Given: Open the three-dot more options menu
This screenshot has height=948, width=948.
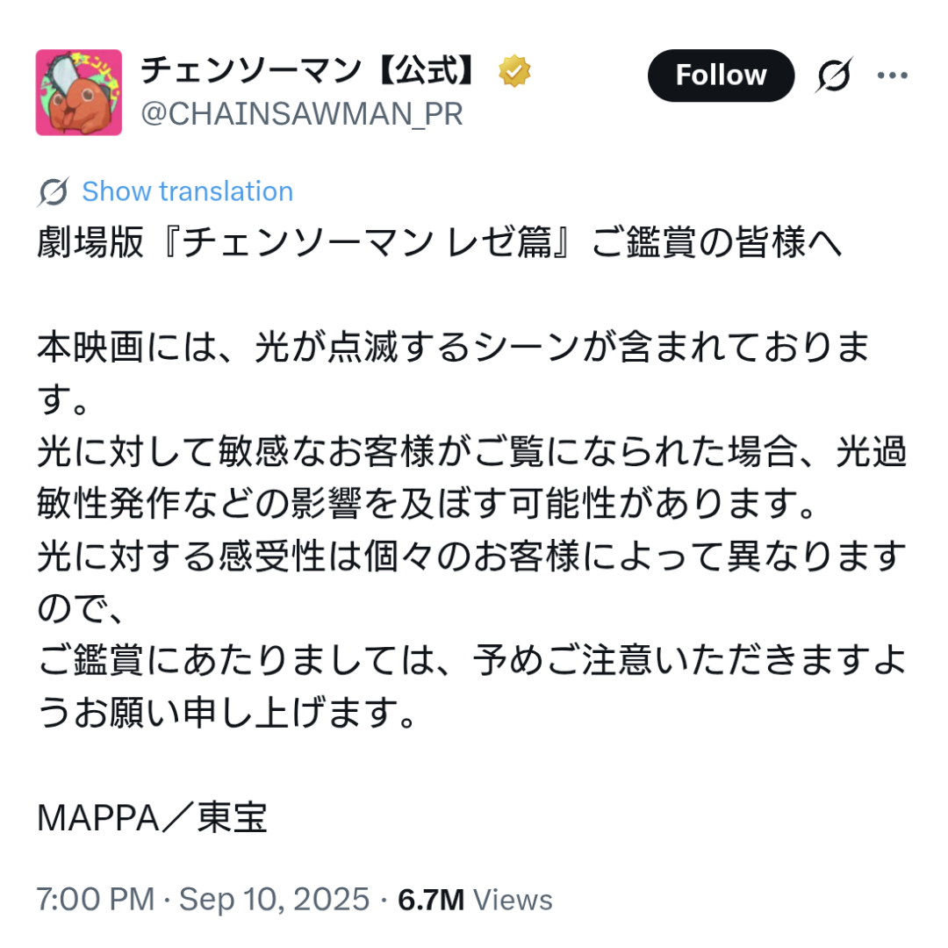Looking at the screenshot, I should click(892, 75).
